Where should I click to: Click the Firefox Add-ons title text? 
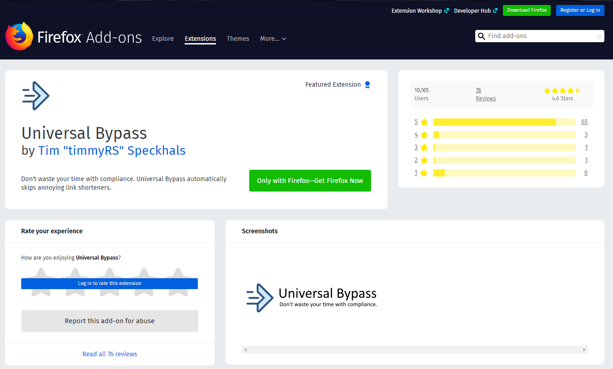pyautogui.click(x=90, y=37)
